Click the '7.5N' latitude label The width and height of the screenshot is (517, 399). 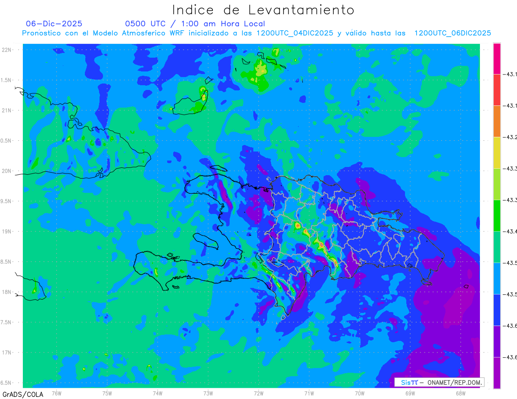click(x=6, y=322)
